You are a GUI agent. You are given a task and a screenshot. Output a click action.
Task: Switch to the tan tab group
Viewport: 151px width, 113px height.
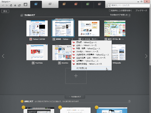click(64, 4)
